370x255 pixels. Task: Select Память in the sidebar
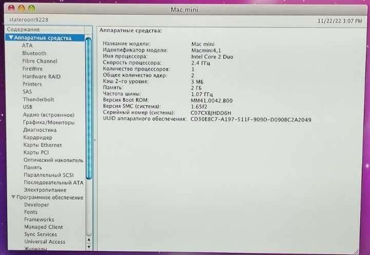tap(33, 167)
